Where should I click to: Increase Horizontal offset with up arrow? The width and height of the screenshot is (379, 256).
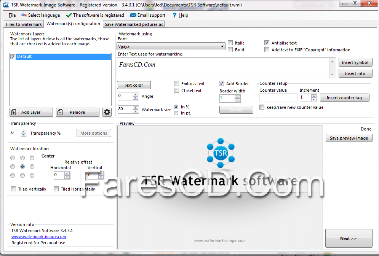click(67, 173)
